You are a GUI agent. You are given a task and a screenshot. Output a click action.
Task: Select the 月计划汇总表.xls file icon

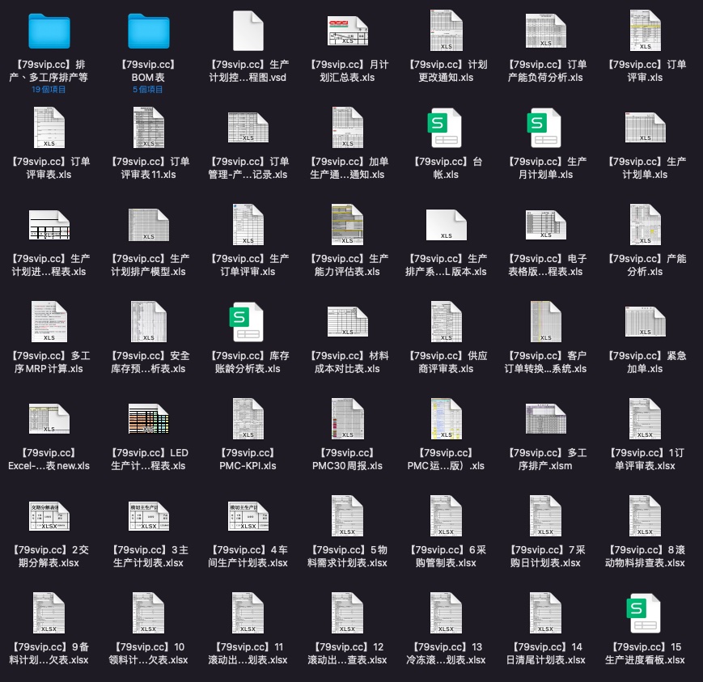[x=348, y=31]
